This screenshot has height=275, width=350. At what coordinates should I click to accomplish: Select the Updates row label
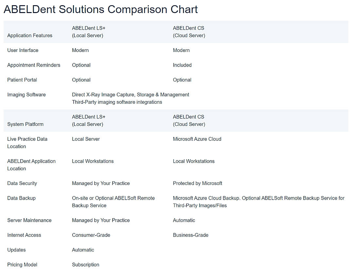tap(16, 250)
